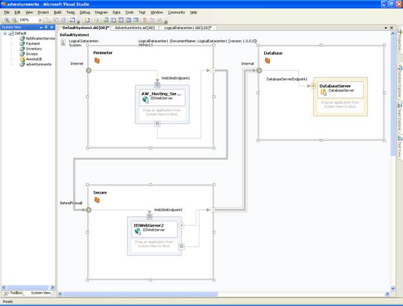
Task: Select Inventory in System View tree
Action: pyautogui.click(x=34, y=49)
